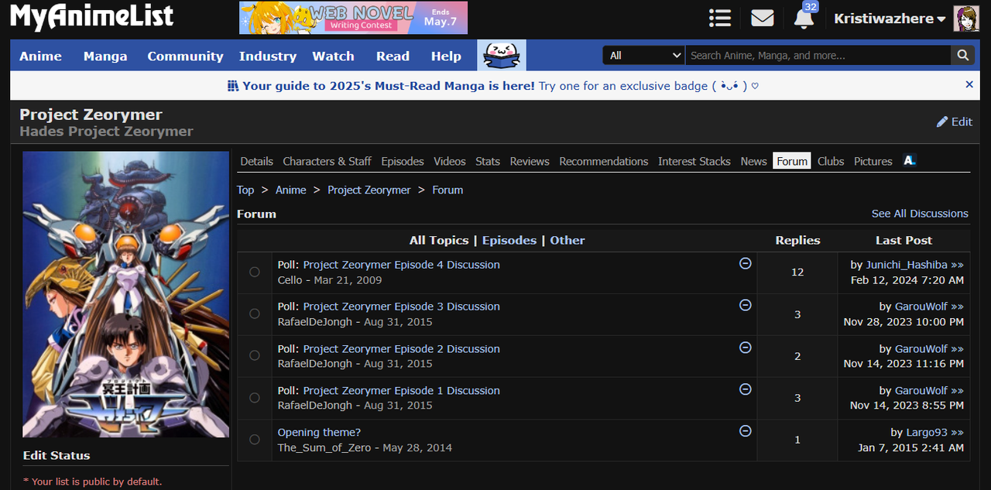Viewport: 991px width, 490px height.
Task: Select the Forum tab
Action: pyautogui.click(x=792, y=161)
